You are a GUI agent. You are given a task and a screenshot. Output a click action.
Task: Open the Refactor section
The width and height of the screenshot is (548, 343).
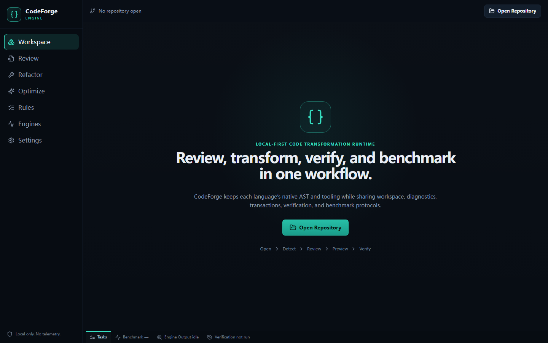(x=41, y=75)
